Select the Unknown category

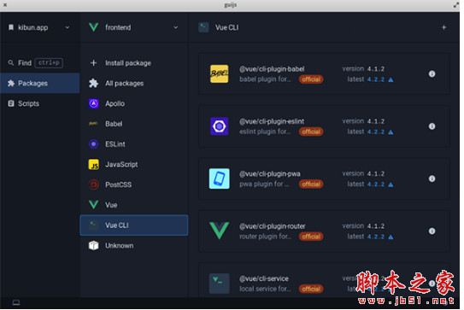pyautogui.click(x=134, y=245)
